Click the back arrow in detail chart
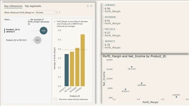Viewport: 189px width, 106px height. point(55,21)
